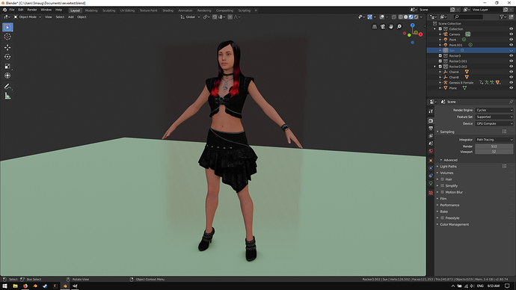Open the Output properties tab
The width and height of the screenshot is (516, 290).
click(431, 129)
